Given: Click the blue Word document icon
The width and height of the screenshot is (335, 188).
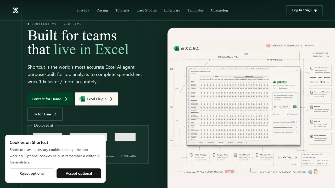Looking at the screenshot, I should [x=310, y=172].
